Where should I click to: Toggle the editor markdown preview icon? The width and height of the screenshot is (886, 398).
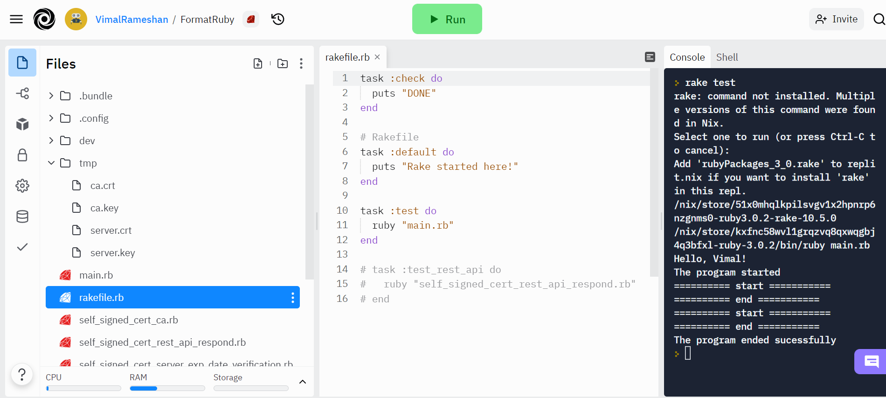[650, 57]
